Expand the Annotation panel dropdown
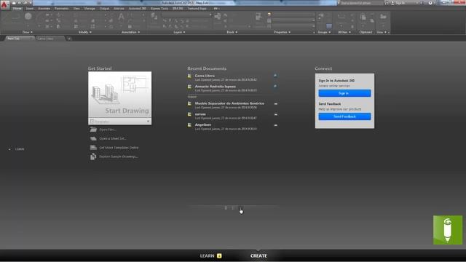 click(131, 32)
